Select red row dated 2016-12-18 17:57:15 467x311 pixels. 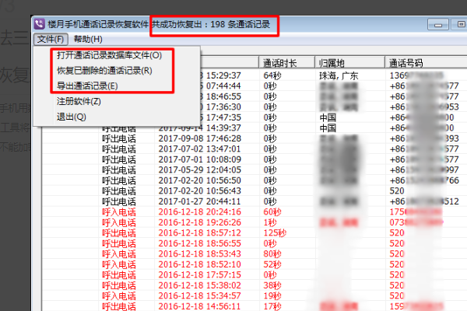[x=255, y=275]
